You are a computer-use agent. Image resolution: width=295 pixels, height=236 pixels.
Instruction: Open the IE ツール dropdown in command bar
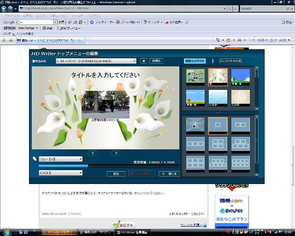tap(280, 40)
